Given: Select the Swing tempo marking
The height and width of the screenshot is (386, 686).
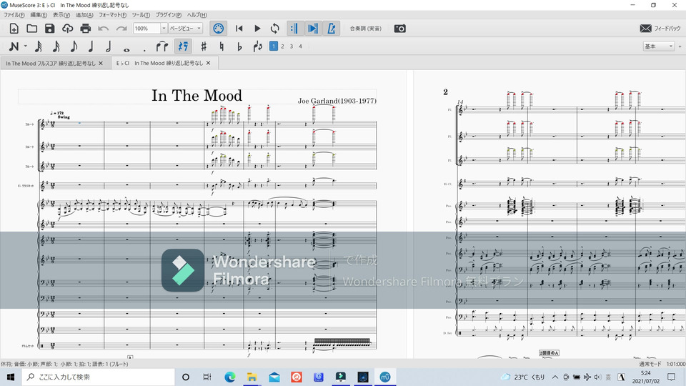Looking at the screenshot, I should (x=64, y=117).
